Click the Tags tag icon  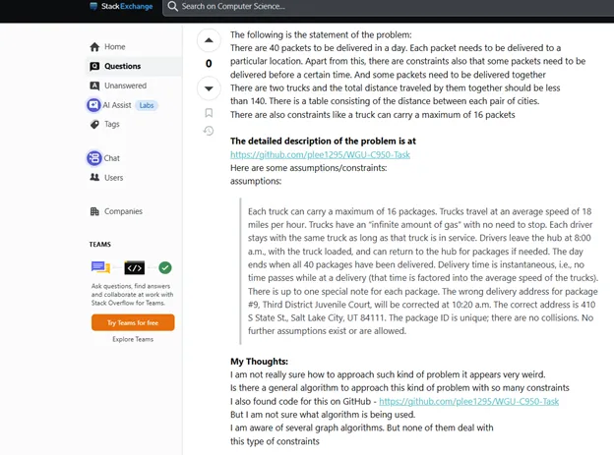pos(94,125)
